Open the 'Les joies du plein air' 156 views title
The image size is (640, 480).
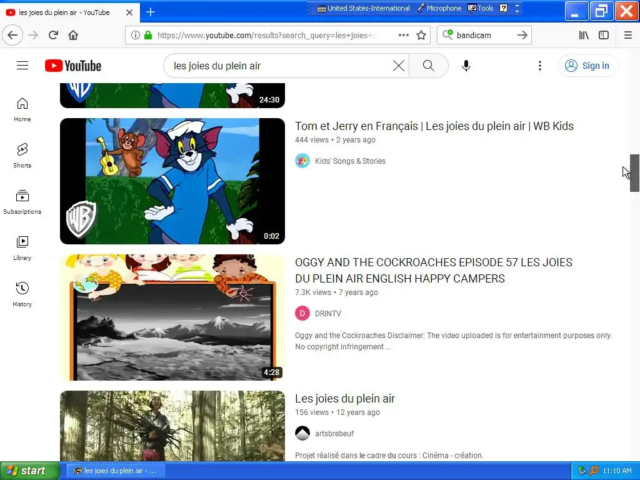(345, 398)
